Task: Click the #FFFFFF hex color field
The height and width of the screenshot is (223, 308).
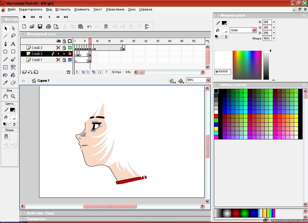Action: 223,72
